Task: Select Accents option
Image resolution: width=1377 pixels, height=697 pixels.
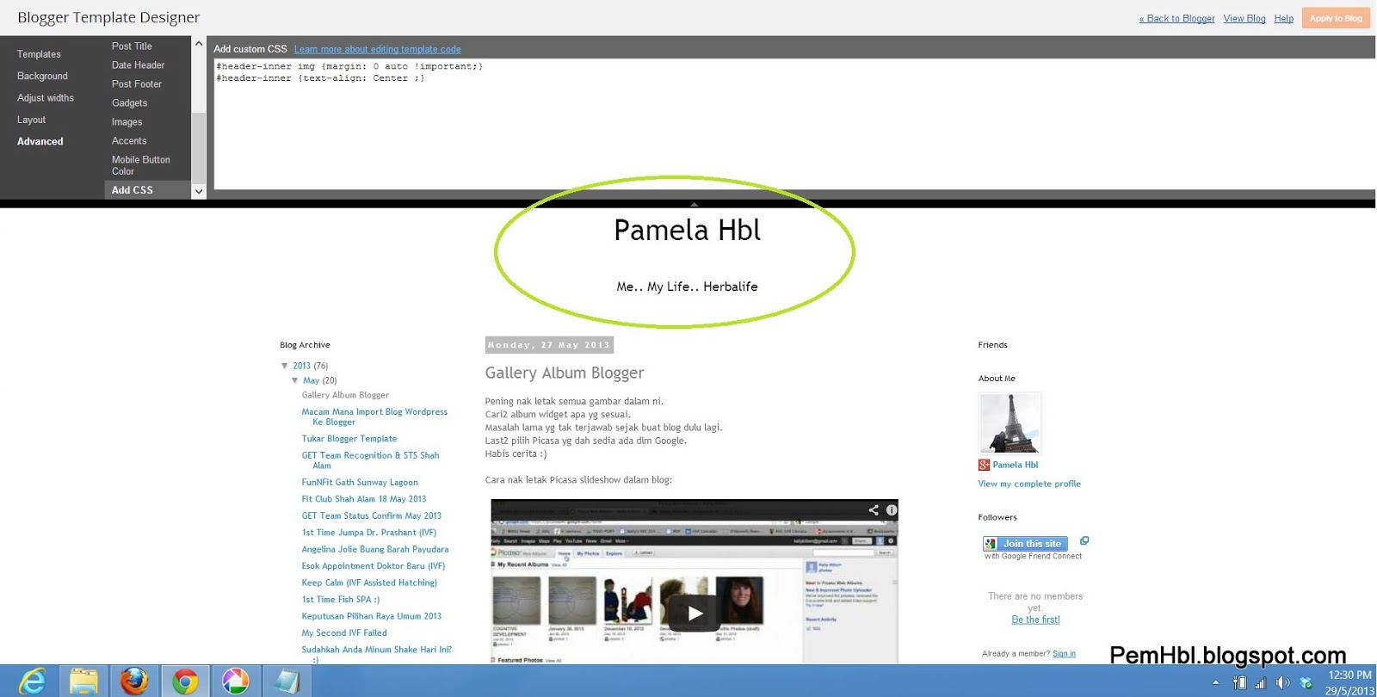Action: pyautogui.click(x=129, y=141)
